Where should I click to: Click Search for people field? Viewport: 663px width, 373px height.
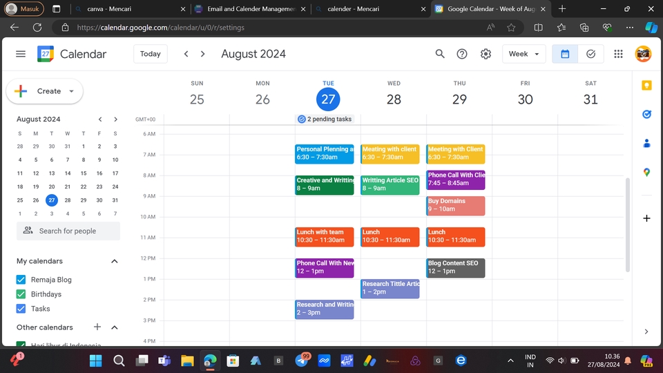tap(68, 231)
